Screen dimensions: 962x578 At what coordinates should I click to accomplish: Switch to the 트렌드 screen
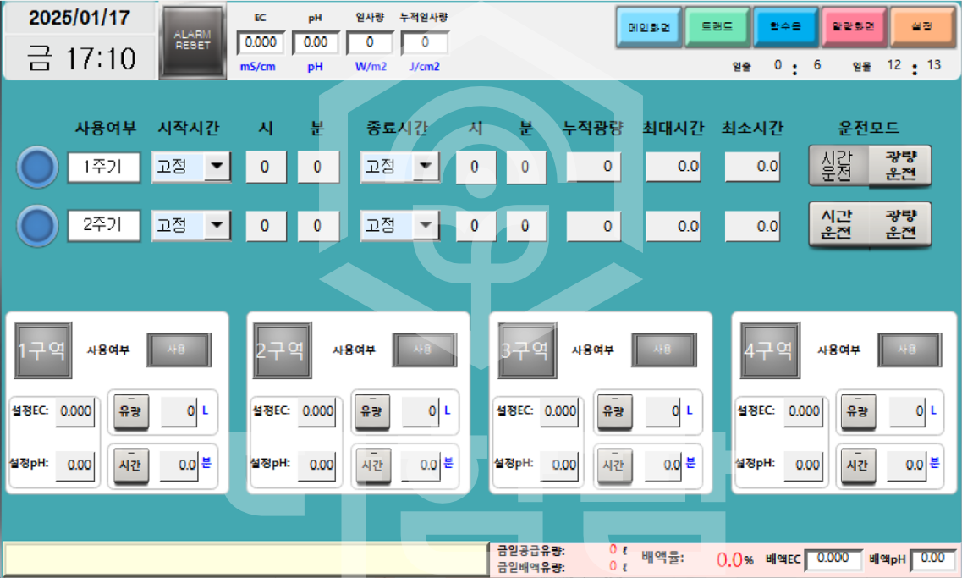click(717, 27)
